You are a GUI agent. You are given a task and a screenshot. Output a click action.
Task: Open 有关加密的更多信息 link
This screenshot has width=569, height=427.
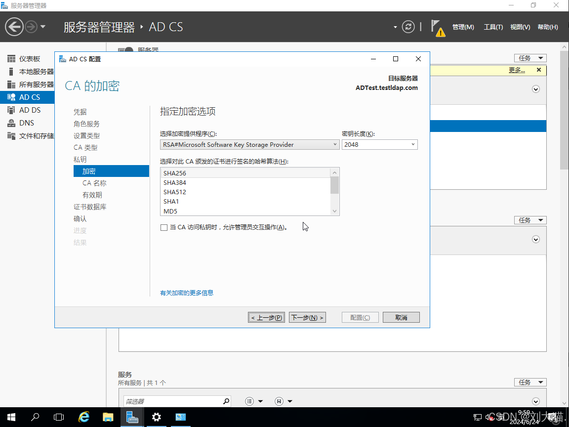[x=187, y=293]
